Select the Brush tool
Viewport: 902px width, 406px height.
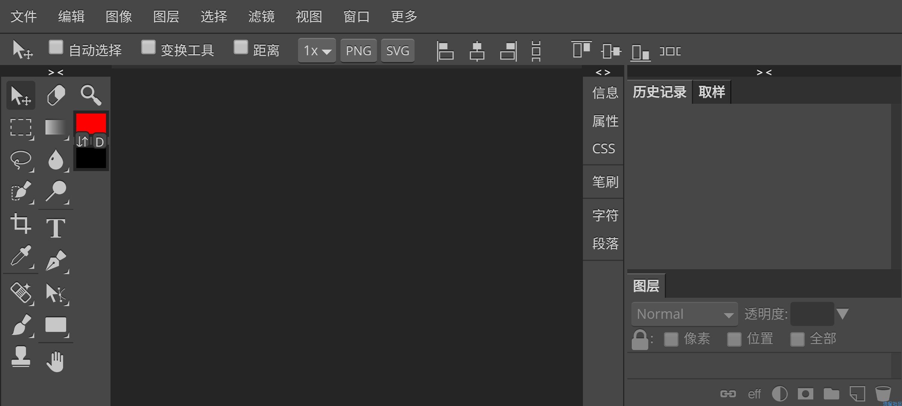pos(21,325)
